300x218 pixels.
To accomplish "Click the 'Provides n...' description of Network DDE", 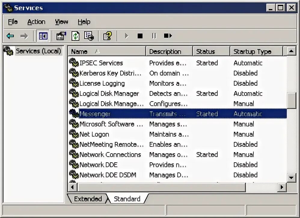I will coord(168,165).
